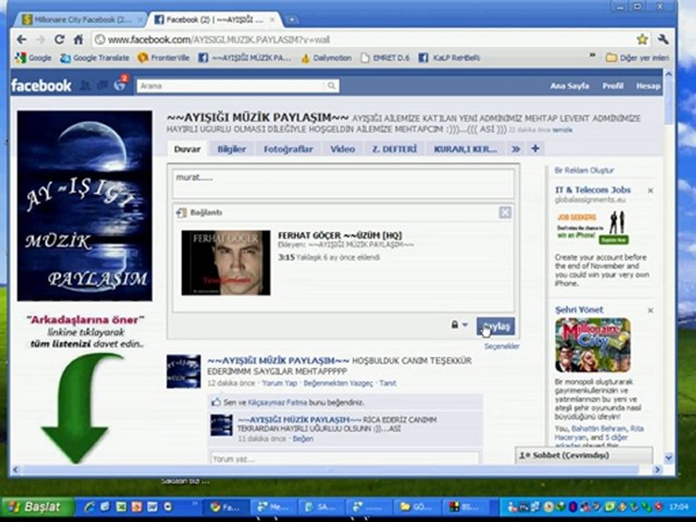Viewport: 696px width, 522px height.
Task: Open Facebook friend requests icon
Action: click(x=86, y=86)
